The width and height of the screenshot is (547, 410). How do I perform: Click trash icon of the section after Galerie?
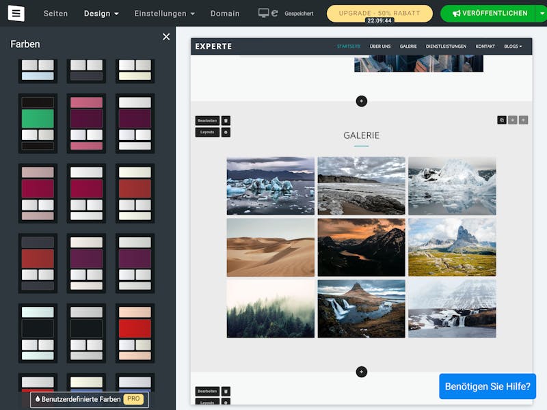click(x=226, y=392)
